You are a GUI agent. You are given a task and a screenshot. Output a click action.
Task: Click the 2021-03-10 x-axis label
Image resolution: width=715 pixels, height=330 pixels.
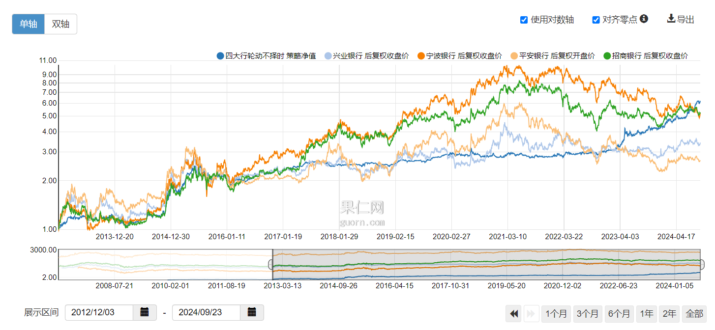click(507, 236)
